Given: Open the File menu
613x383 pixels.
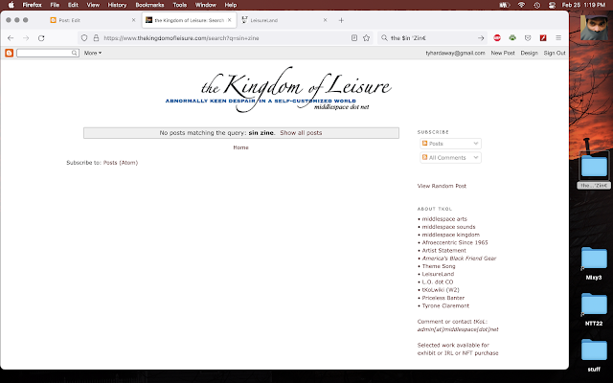Looking at the screenshot, I should click(x=55, y=5).
